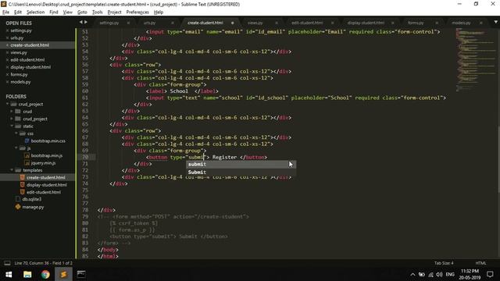This screenshot has width=500, height=281.
Task: Click close X on views.py tab
Action: pyautogui.click(x=277, y=23)
